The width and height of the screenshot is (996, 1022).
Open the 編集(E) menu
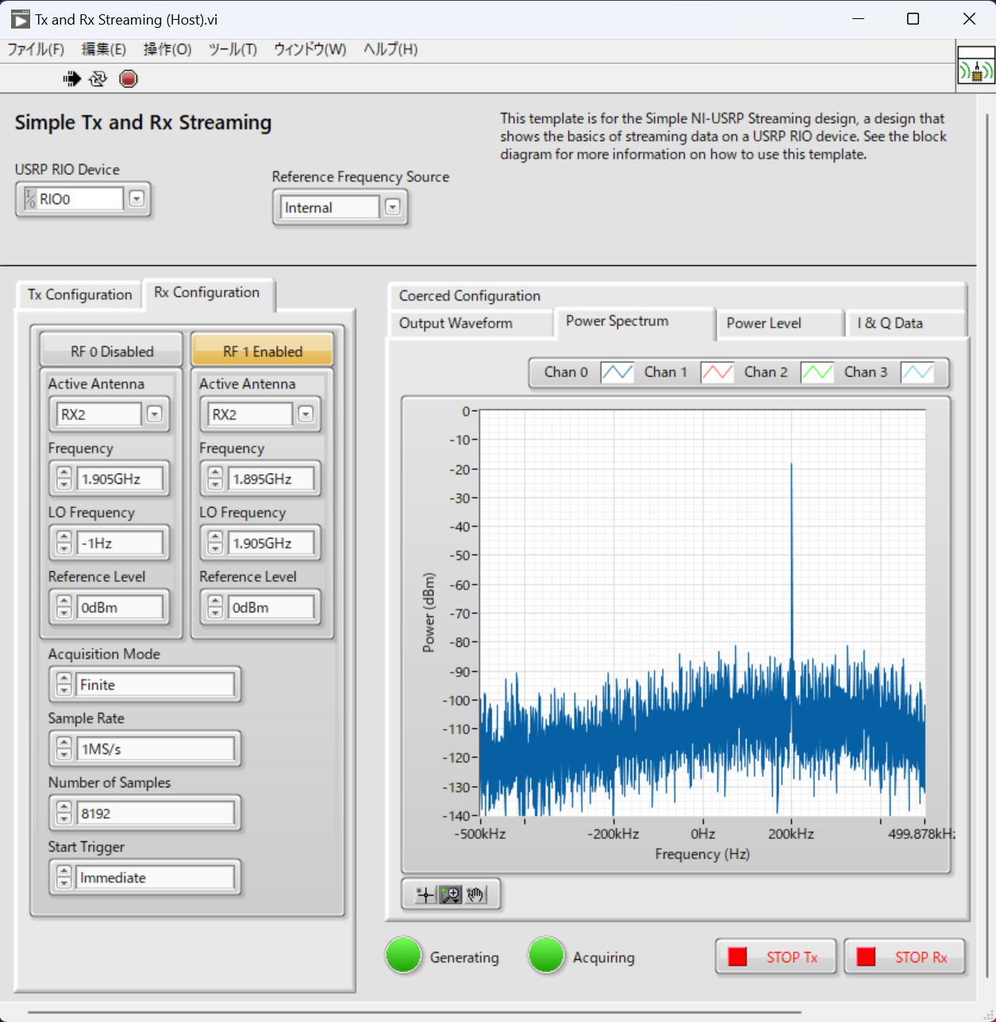[x=104, y=49]
